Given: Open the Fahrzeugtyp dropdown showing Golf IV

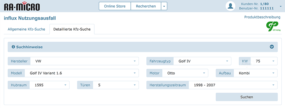Looking at the screenshot, I should (202, 61).
